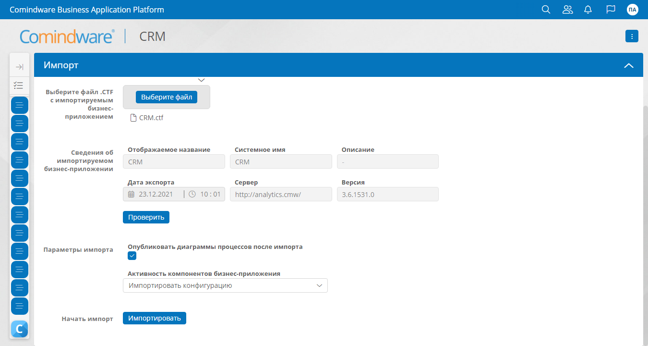This screenshot has width=648, height=346.
Task: Click the small chevron above Выберите файл
Action: [x=202, y=80]
